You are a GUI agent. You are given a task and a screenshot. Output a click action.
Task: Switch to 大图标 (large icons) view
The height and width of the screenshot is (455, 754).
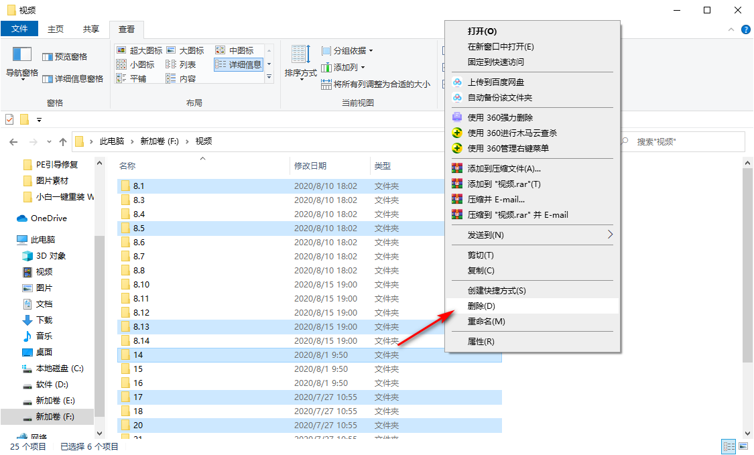tap(192, 49)
